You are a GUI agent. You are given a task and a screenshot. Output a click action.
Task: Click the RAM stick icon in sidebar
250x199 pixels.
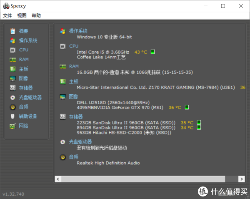tap(13, 60)
